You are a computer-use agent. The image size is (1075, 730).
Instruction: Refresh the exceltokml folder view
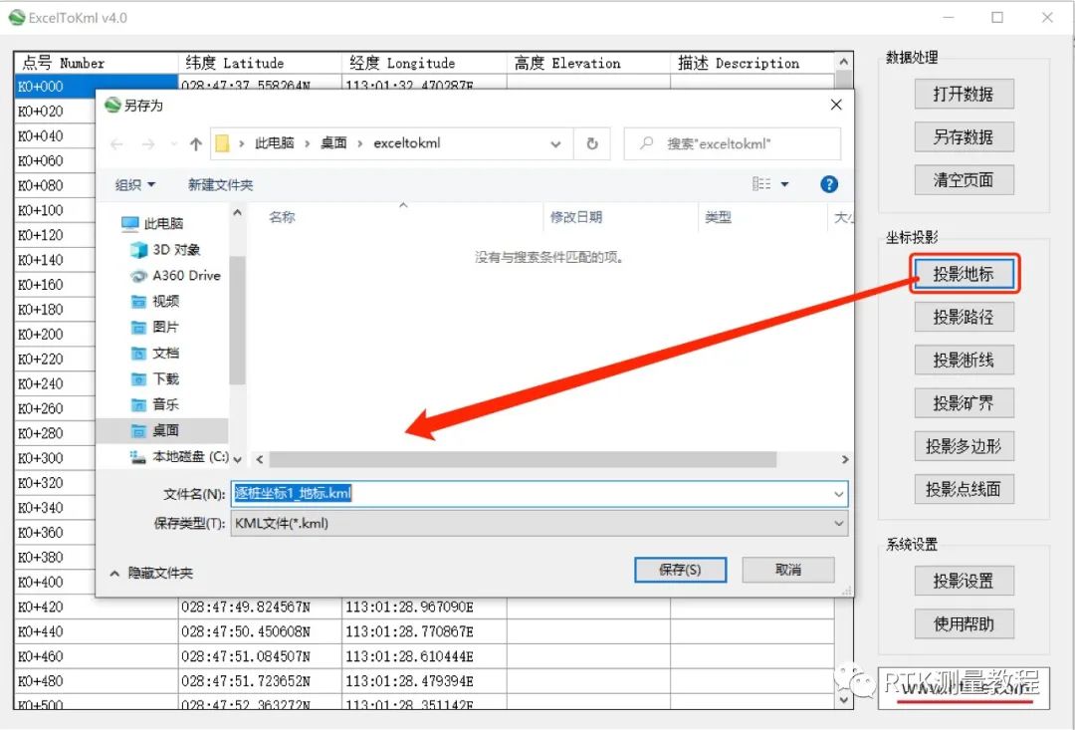591,144
